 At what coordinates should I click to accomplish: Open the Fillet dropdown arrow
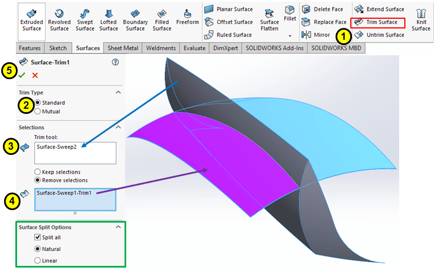290,35
